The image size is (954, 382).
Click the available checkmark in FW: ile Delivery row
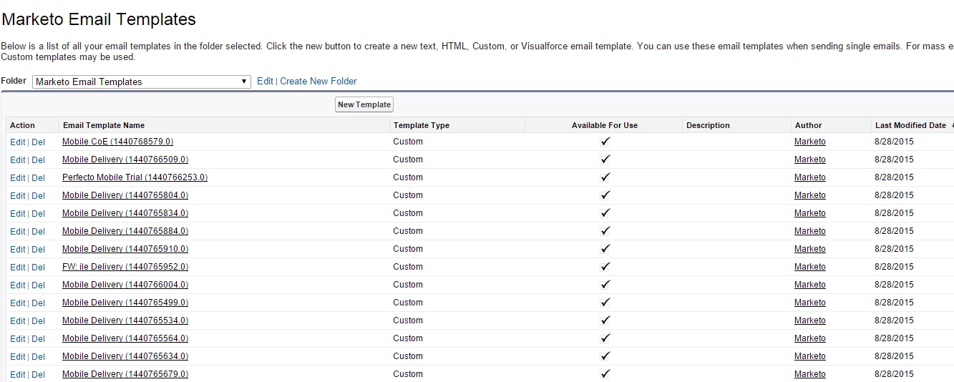click(x=605, y=267)
